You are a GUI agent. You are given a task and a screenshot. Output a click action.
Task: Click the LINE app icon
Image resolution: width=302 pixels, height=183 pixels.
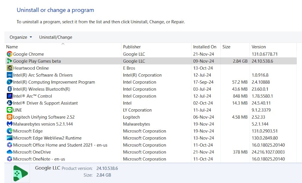(9, 110)
